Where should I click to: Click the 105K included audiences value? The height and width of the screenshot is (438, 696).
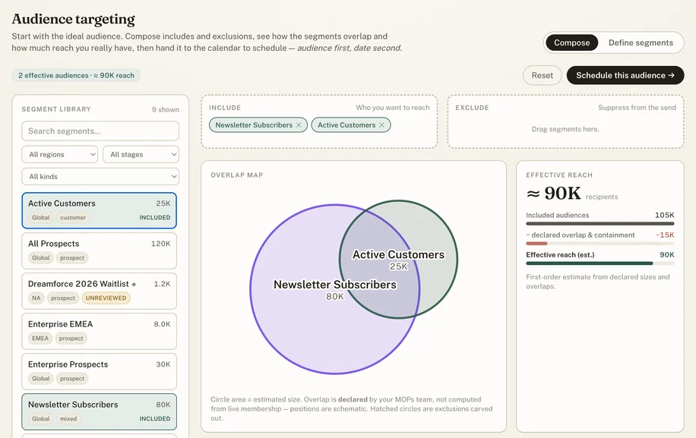pos(665,215)
